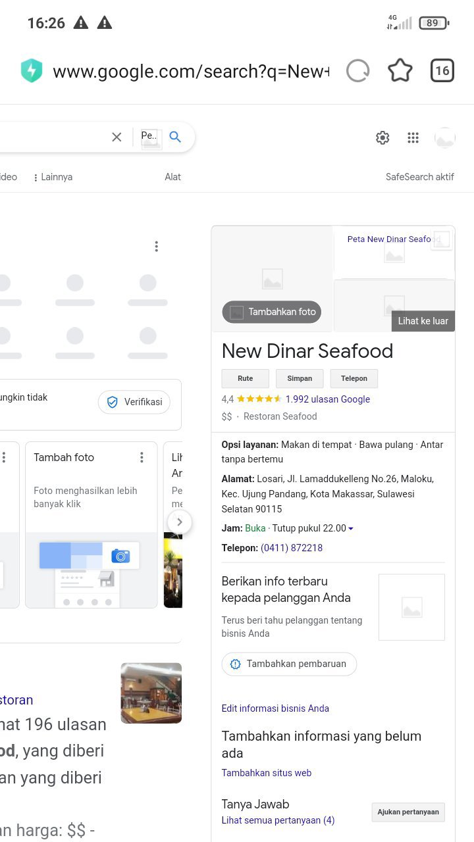Tap the green shield security icon
Image resolution: width=474 pixels, height=842 pixels.
[32, 71]
